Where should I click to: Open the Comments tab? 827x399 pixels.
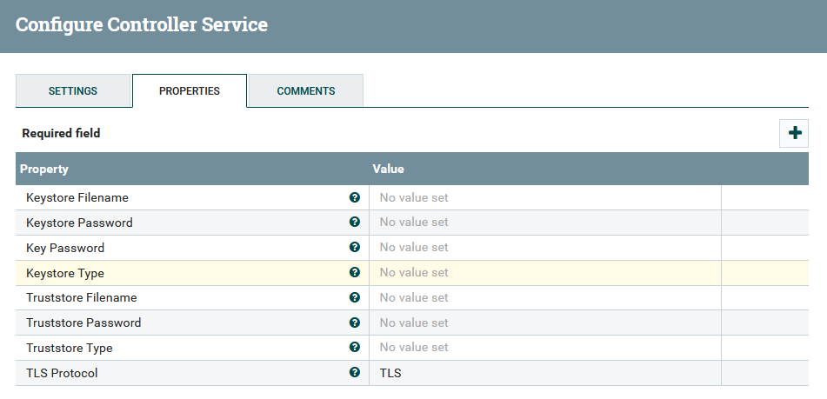(x=306, y=90)
